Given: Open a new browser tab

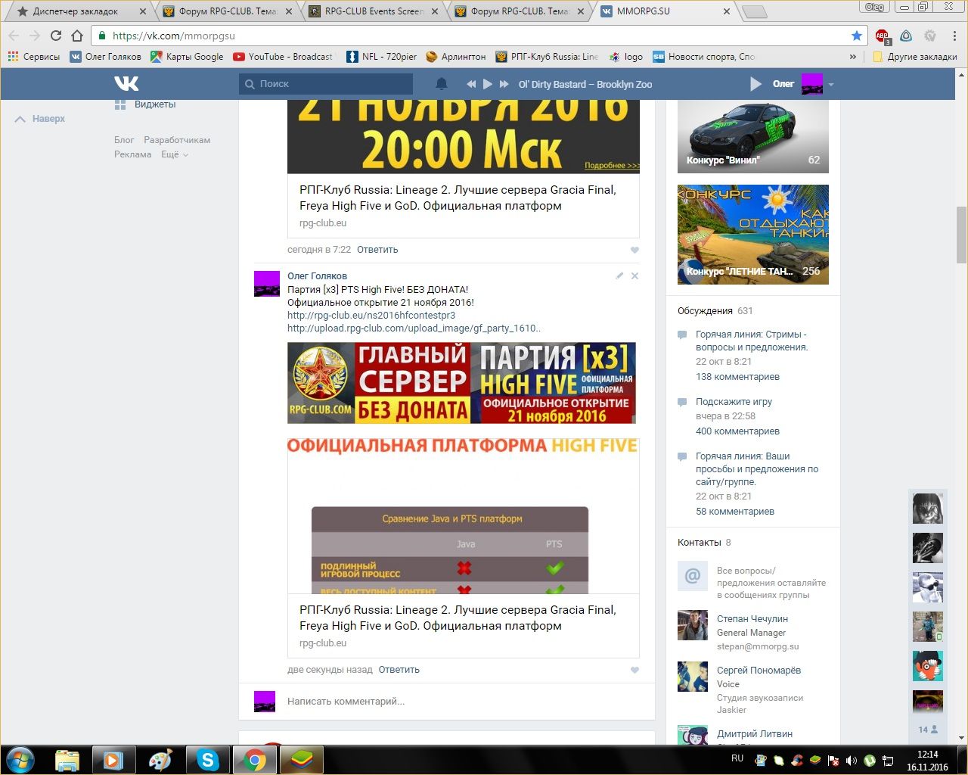Looking at the screenshot, I should 754,11.
